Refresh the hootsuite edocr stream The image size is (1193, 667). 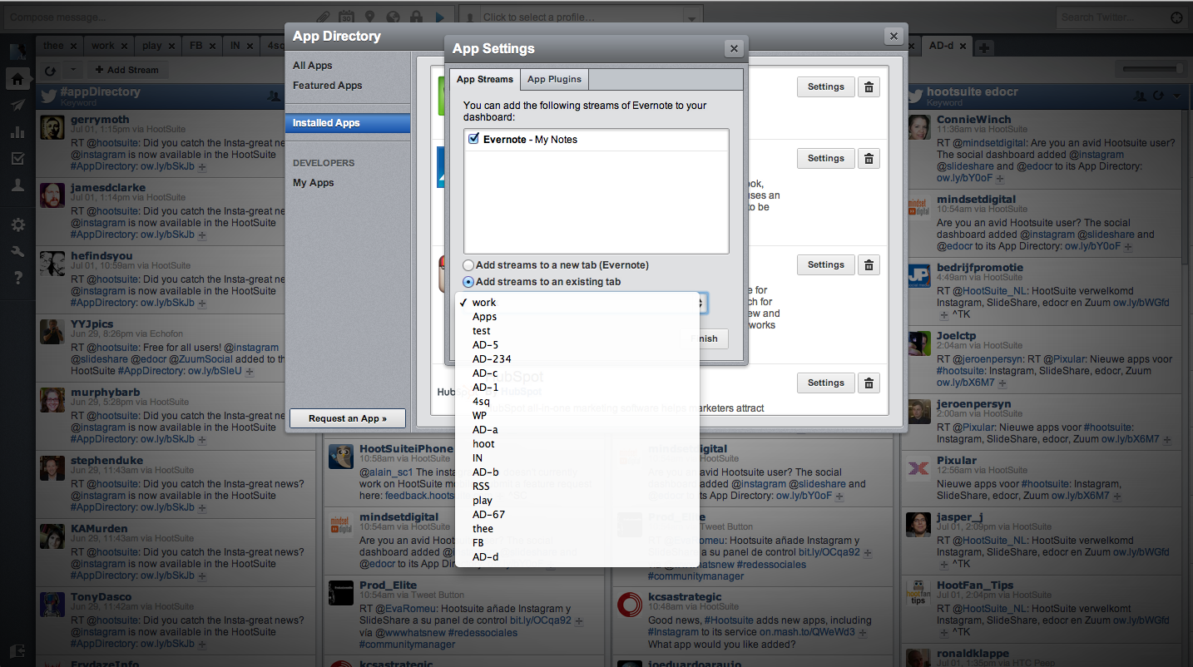pos(1159,96)
